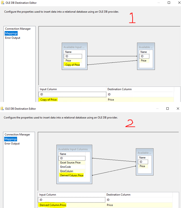Open Connection Manager page in bottom editor
The width and height of the screenshot is (181, 208).
point(17,134)
